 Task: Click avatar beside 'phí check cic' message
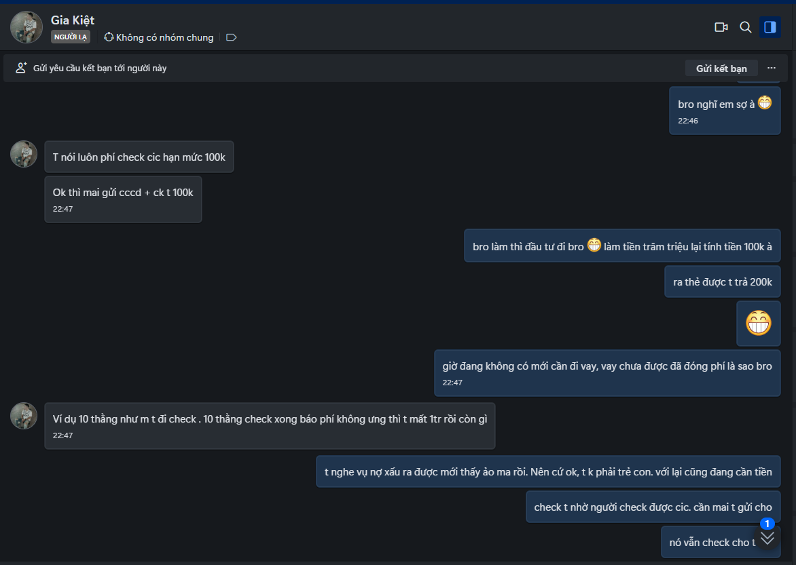(24, 154)
